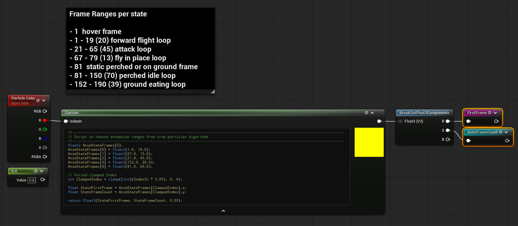Click the FirstFrame node's output pin
The image size is (518, 226).
(496, 121)
